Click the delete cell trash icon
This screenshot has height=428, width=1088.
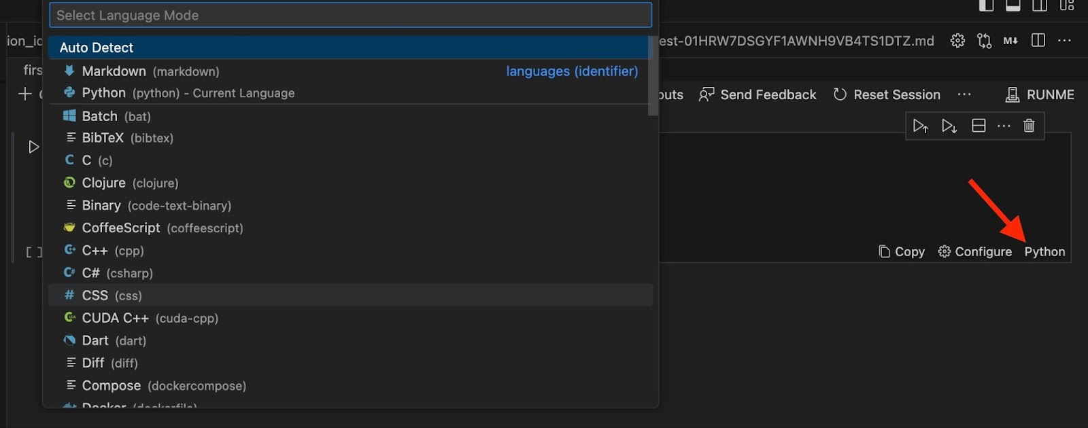click(1029, 126)
